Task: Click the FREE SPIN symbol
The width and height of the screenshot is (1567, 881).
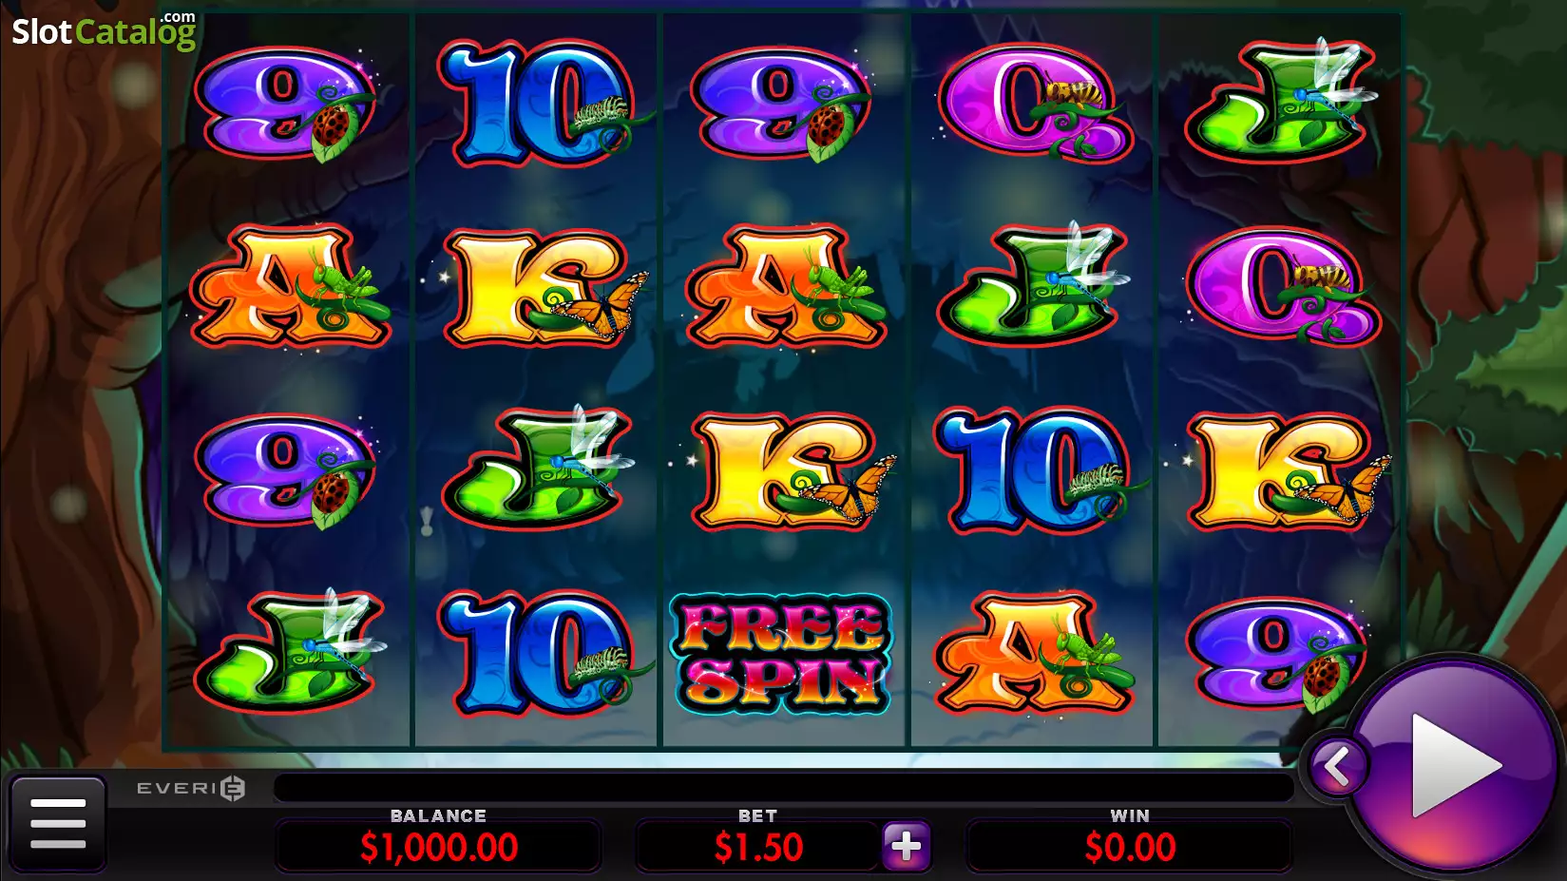Action: point(781,654)
